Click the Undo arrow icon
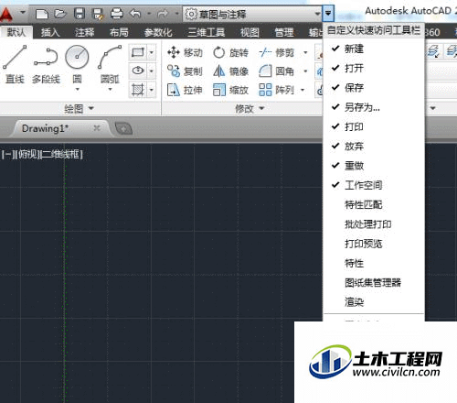The height and width of the screenshot is (403, 457). tap(135, 14)
